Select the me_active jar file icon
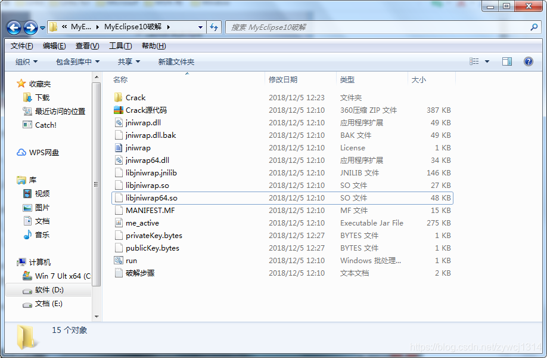 (x=119, y=223)
